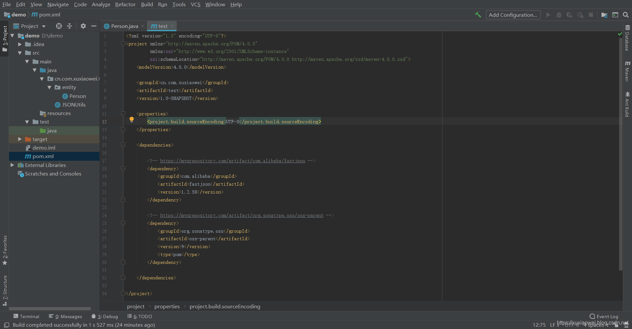Click the Select Opened File crosshair icon
The width and height of the screenshot is (632, 329).
point(59,26)
